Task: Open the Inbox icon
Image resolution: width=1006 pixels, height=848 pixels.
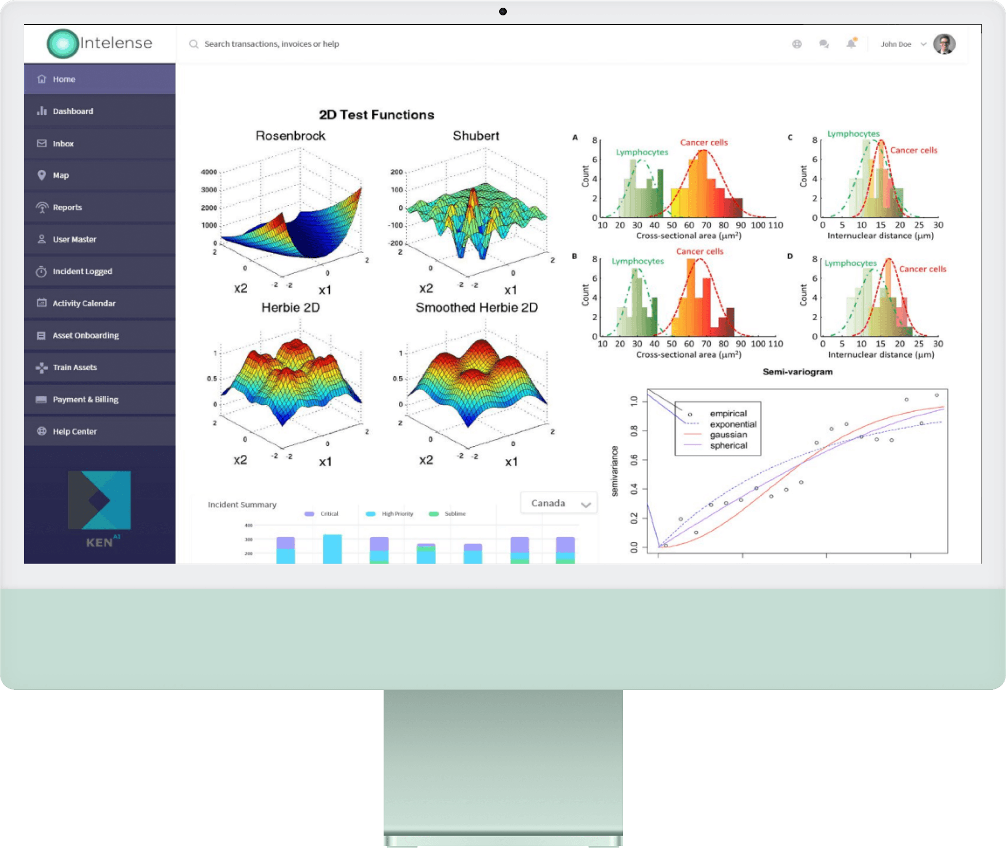Action: [x=41, y=143]
